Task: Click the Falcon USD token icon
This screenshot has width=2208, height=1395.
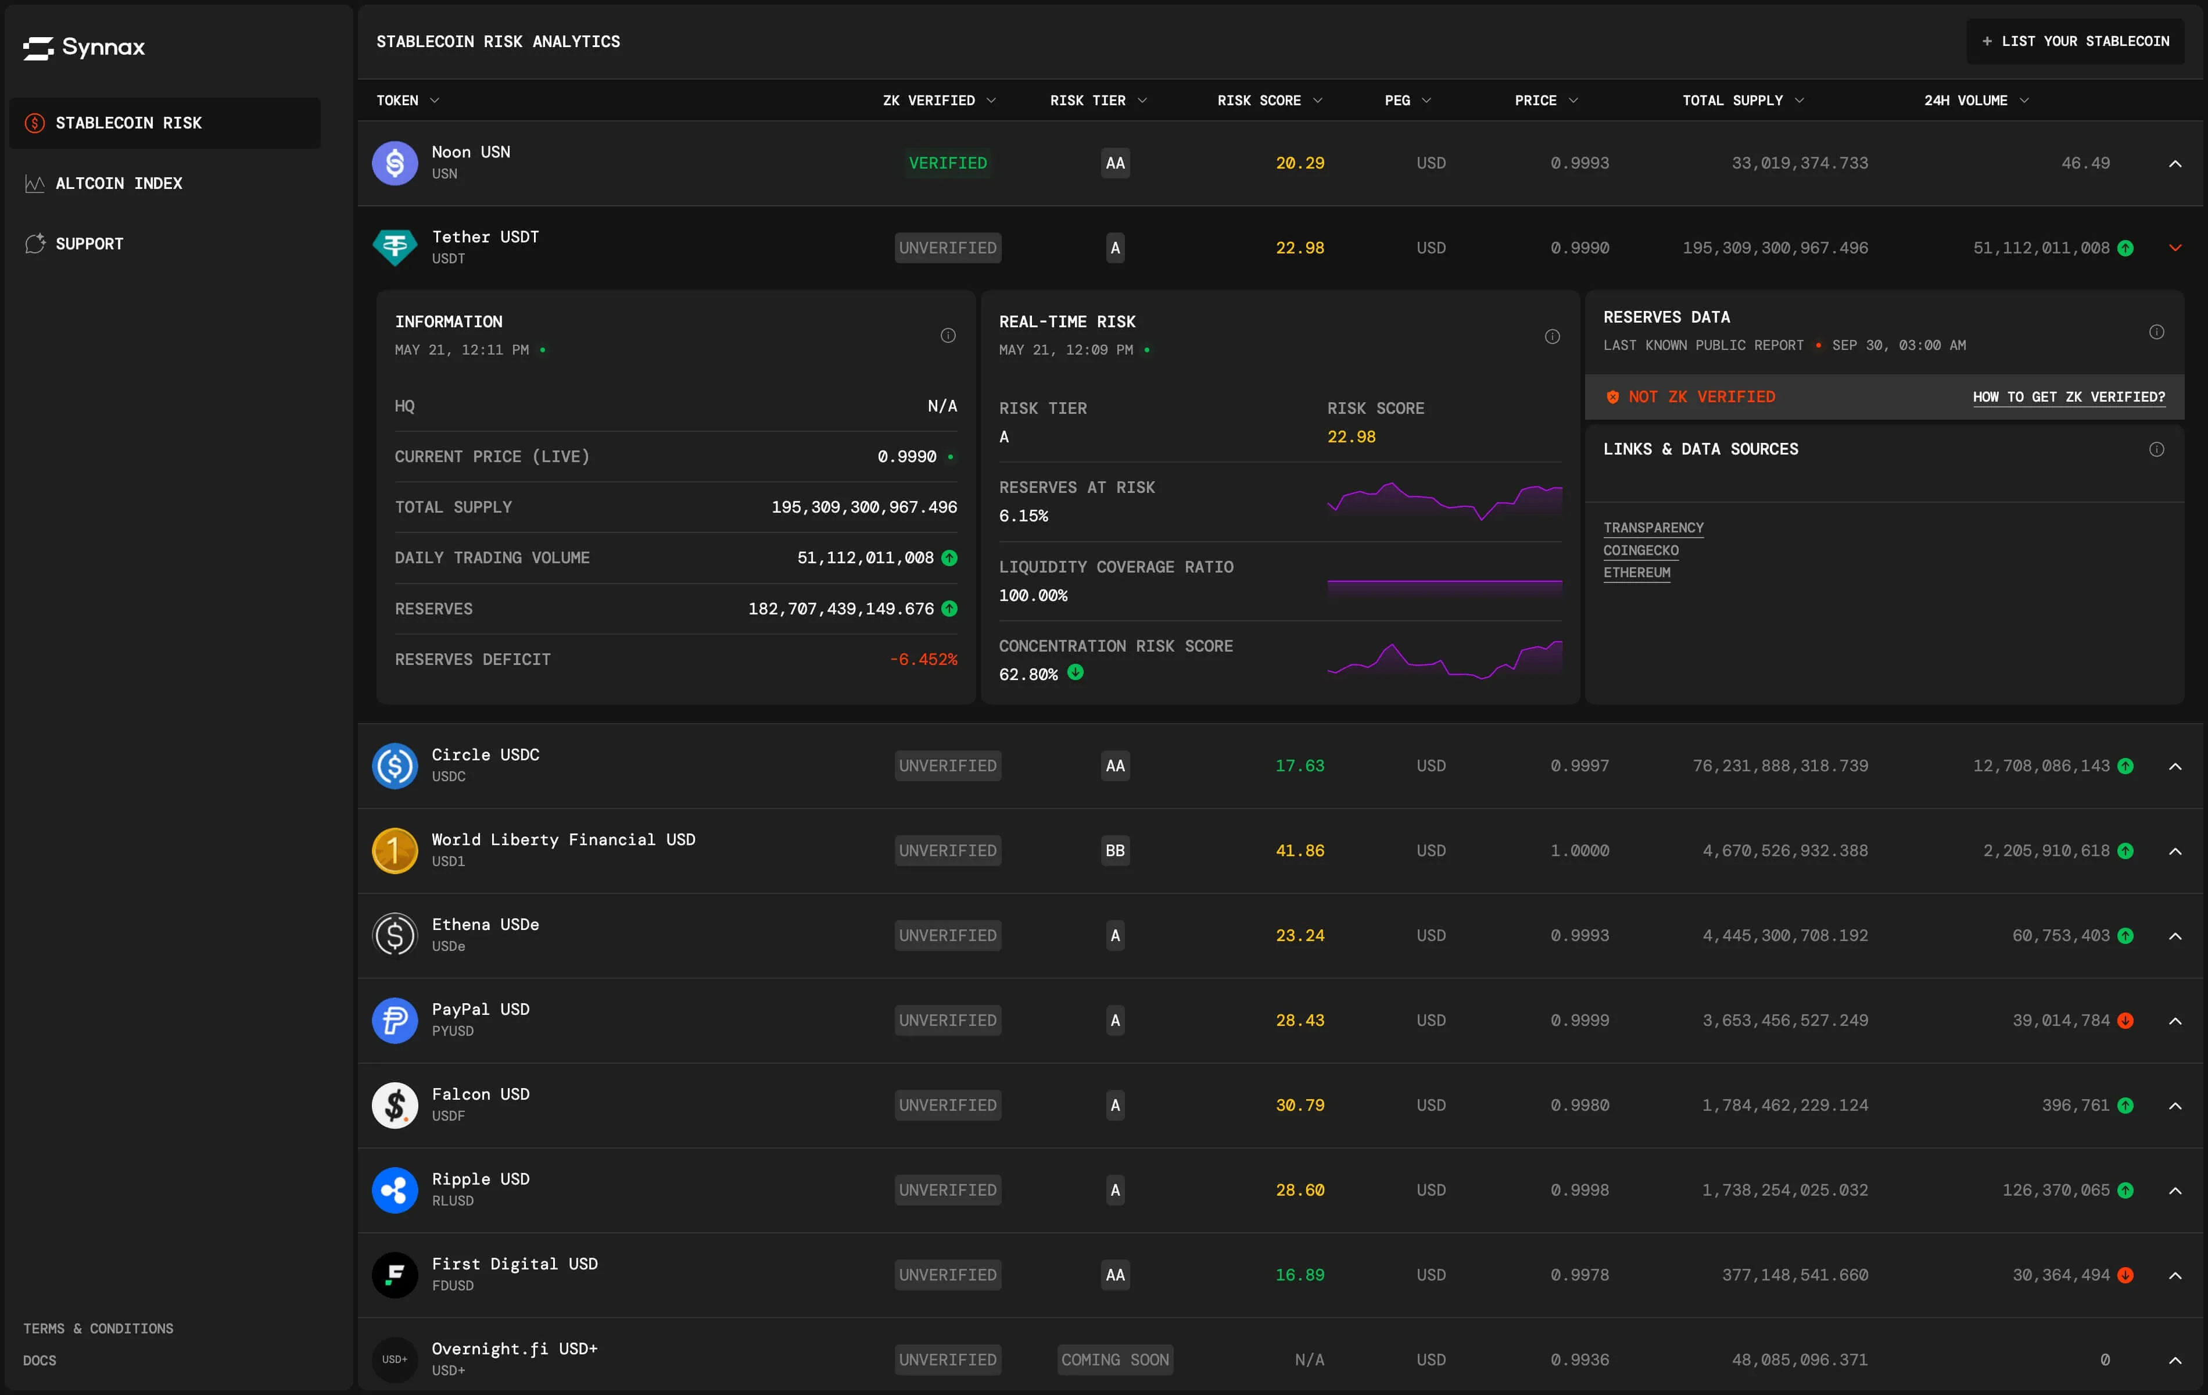Action: pos(395,1105)
